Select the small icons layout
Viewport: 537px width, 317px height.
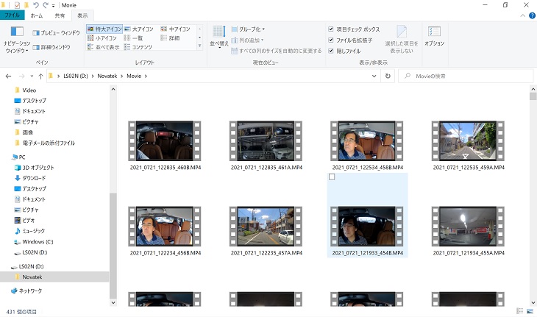(102, 38)
